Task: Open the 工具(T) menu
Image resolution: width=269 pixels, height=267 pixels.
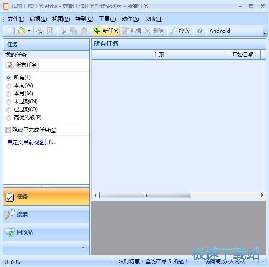Action: 107,19
